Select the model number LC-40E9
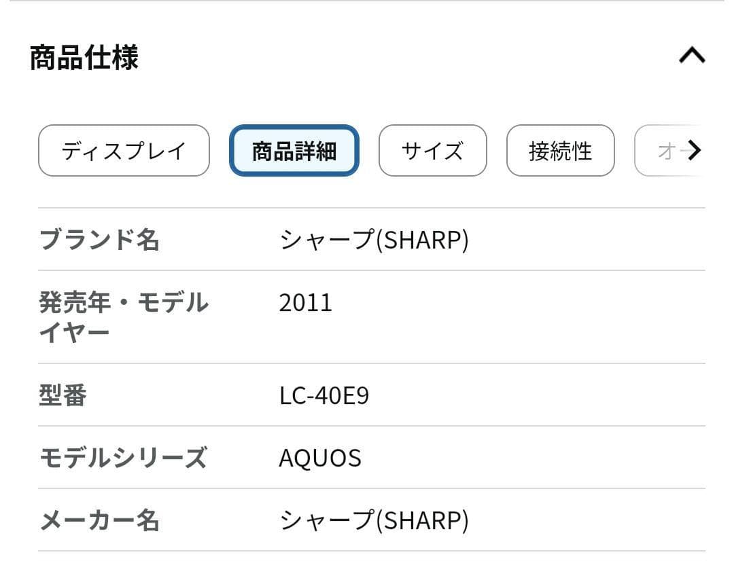This screenshot has height=561, width=734. coord(324,395)
